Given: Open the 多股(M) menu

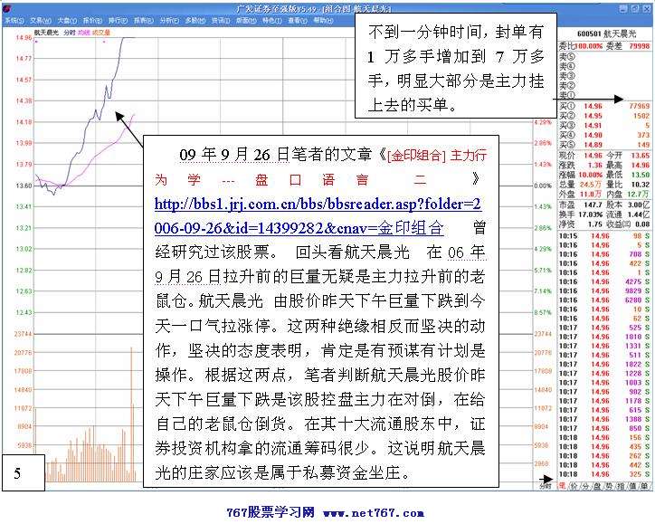Looking at the screenshot, I should pyautogui.click(x=195, y=20).
